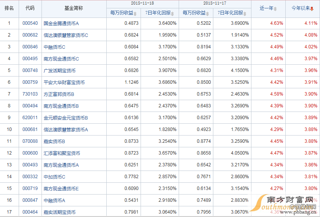Viewport: 320px width, 217px height.
Task: Open fund code 000719
Action: (x=30, y=189)
